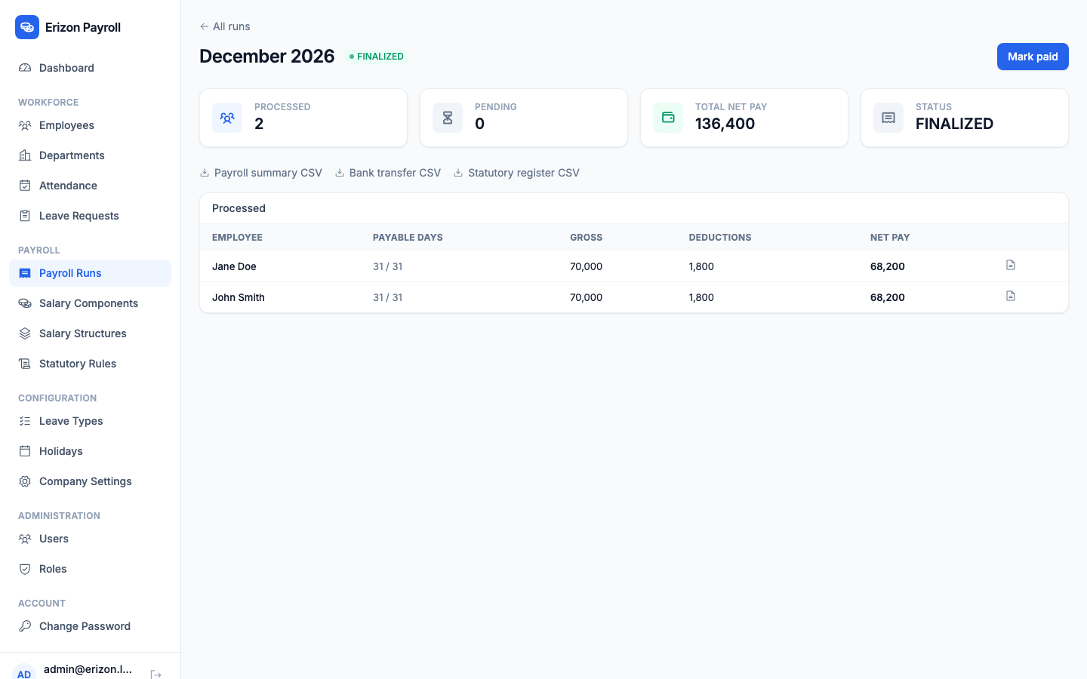Mark the December 2026 run as paid
1087x679 pixels.
tap(1033, 57)
